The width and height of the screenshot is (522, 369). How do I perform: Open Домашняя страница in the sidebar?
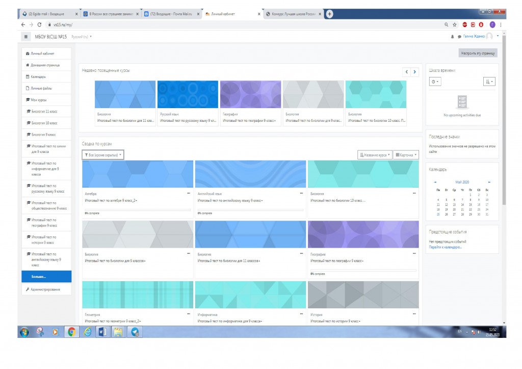(x=46, y=65)
